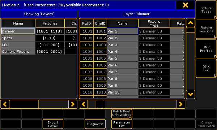217x130 pixels.
Task: Close LiveSetup with the yellow X
Action: pyautogui.click(x=185, y=5)
